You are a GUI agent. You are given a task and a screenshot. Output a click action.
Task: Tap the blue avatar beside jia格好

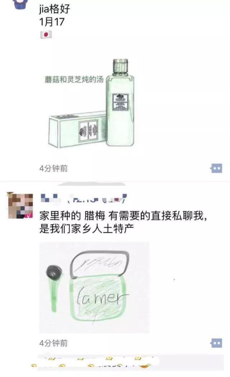(20, 4)
